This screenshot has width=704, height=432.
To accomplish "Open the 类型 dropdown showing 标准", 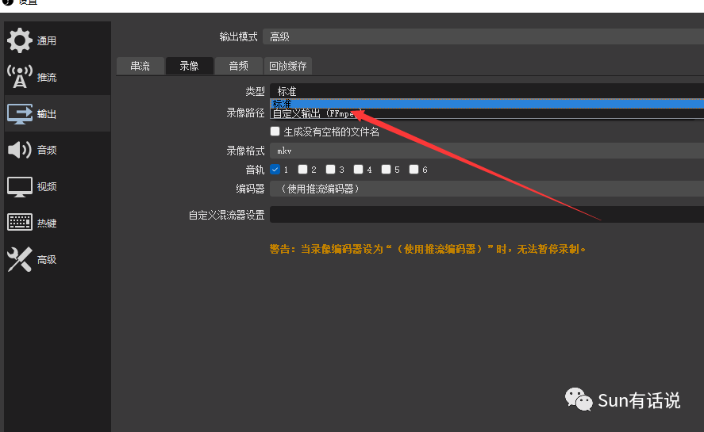I will (487, 91).
